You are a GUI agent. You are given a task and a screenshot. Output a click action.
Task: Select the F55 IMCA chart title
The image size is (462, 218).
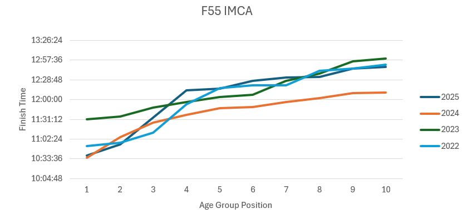(x=227, y=12)
